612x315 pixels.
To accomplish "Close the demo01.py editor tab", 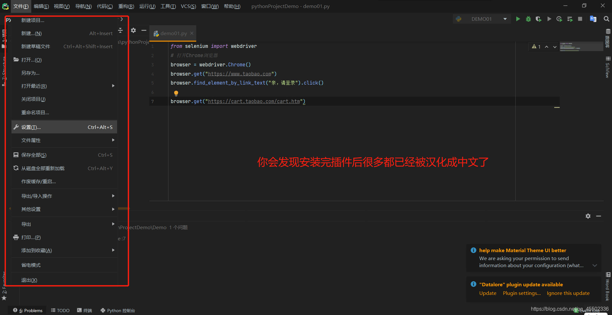I will [x=192, y=33].
